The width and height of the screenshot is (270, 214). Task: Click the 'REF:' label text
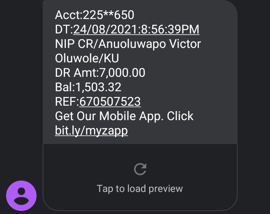click(67, 101)
